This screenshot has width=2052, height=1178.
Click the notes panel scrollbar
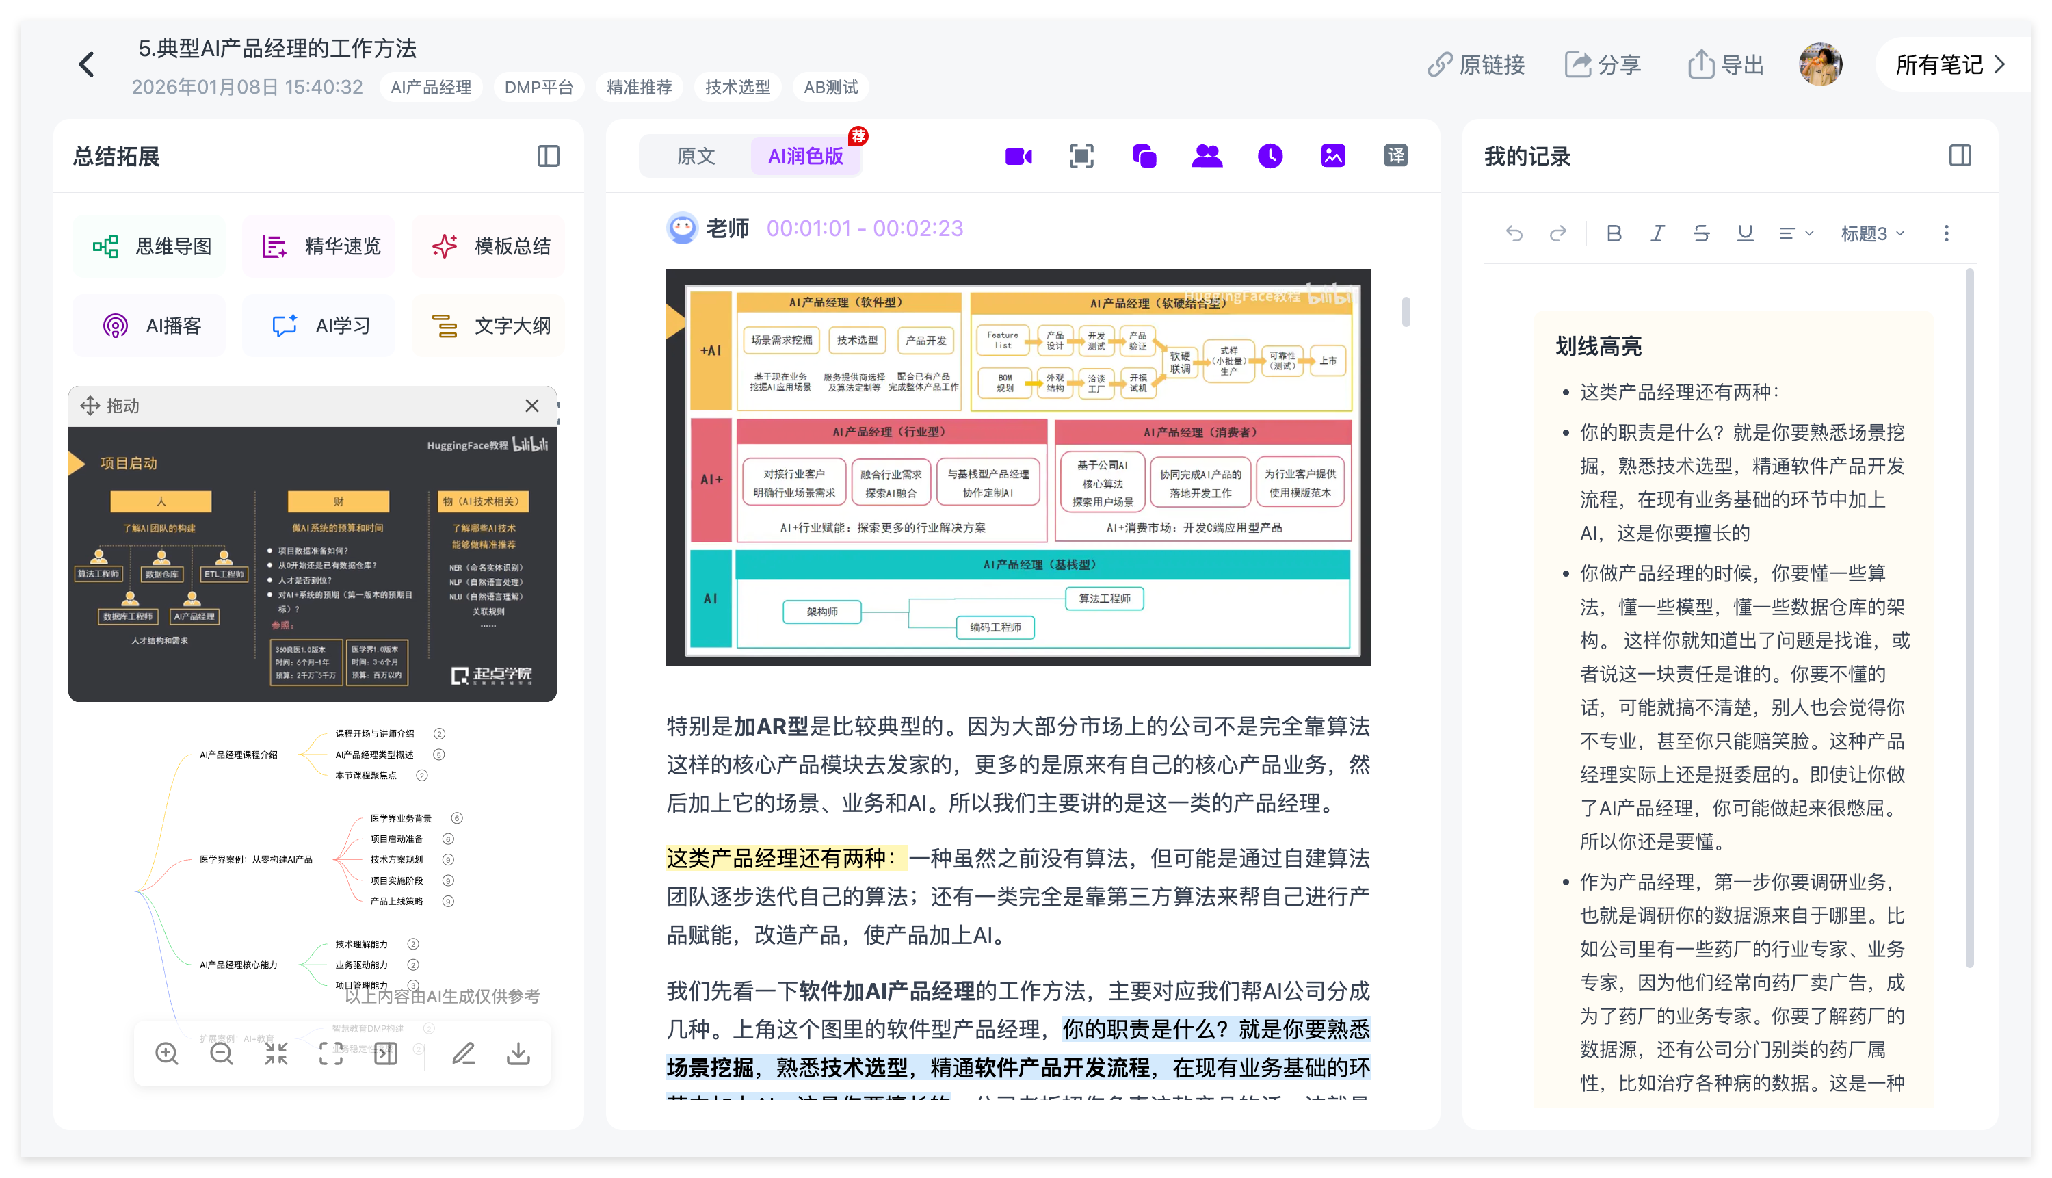(1969, 619)
